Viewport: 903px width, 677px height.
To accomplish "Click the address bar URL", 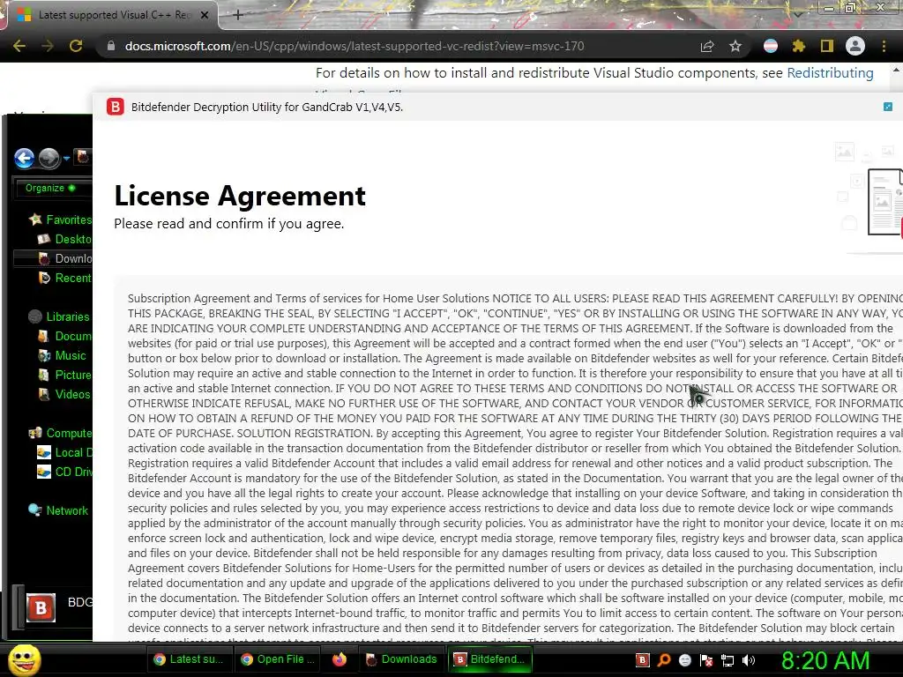I will click(354, 46).
